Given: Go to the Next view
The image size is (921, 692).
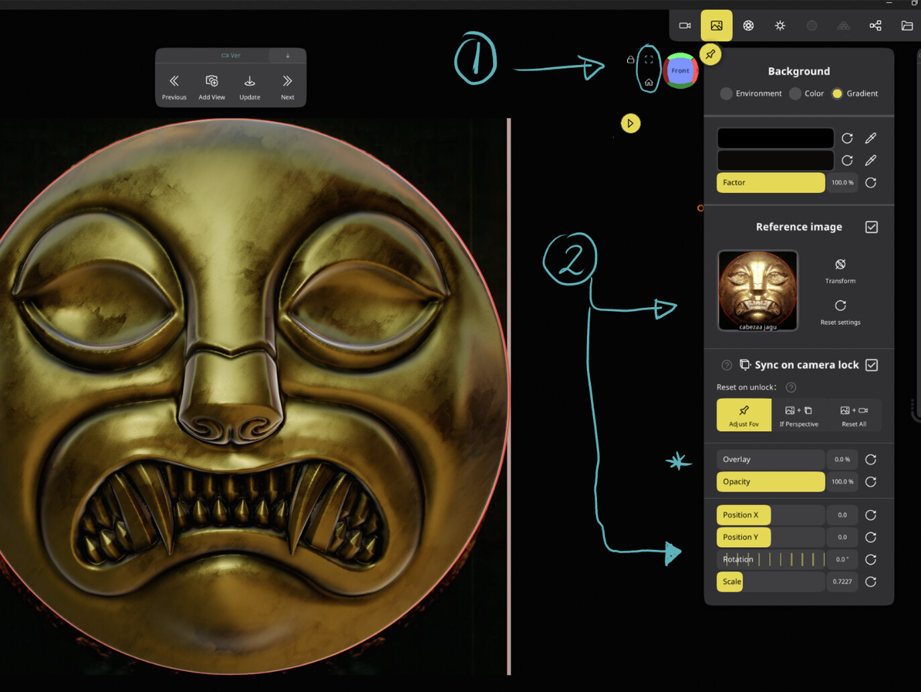Looking at the screenshot, I should tap(287, 87).
